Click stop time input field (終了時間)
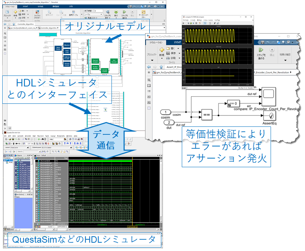 coord(98,11)
